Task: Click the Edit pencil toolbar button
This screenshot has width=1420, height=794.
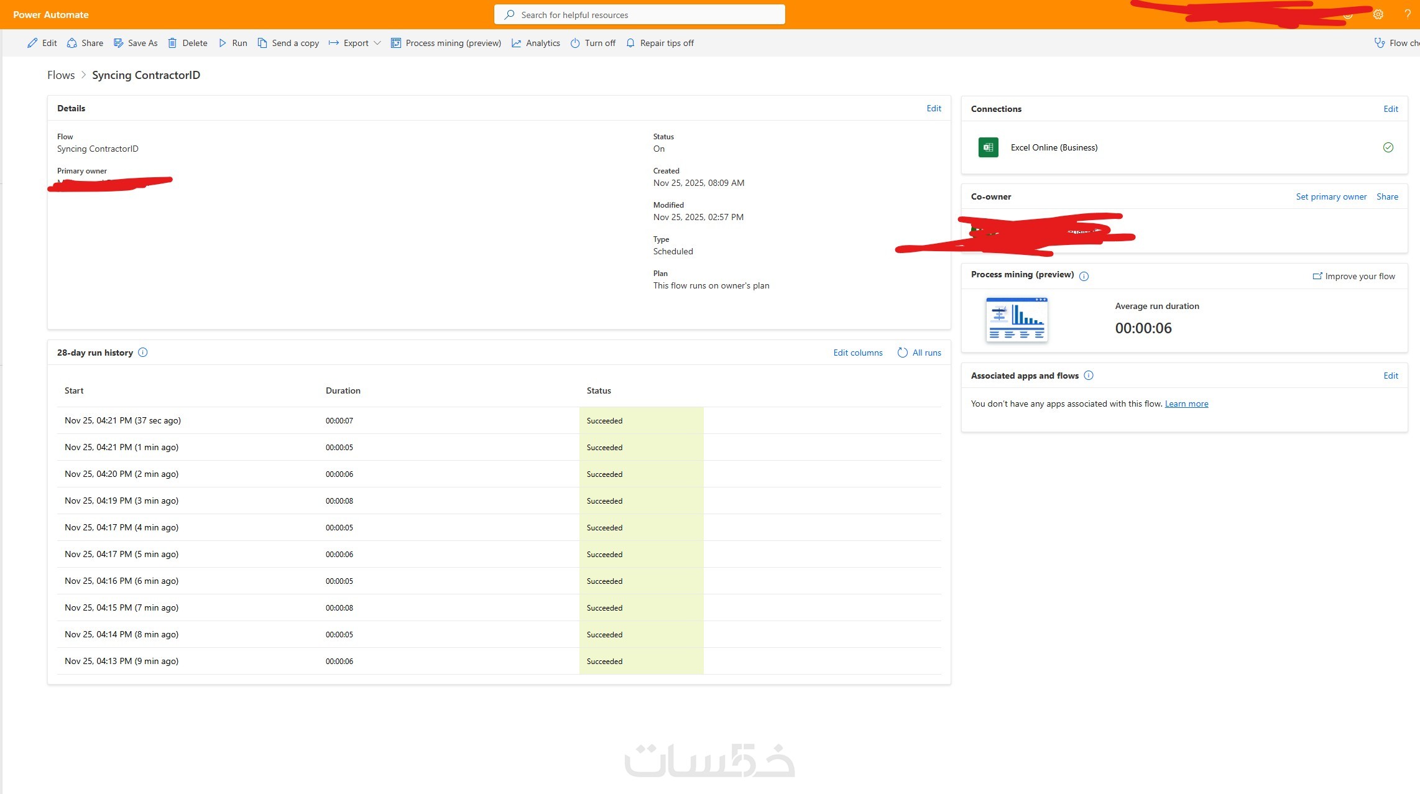Action: (42, 43)
